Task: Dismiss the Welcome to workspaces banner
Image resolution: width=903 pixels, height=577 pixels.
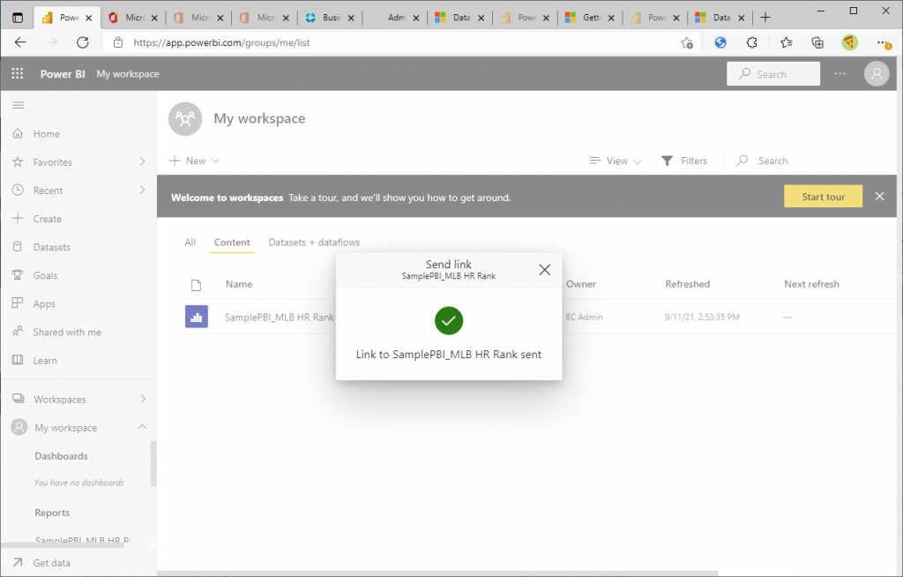Action: [879, 196]
